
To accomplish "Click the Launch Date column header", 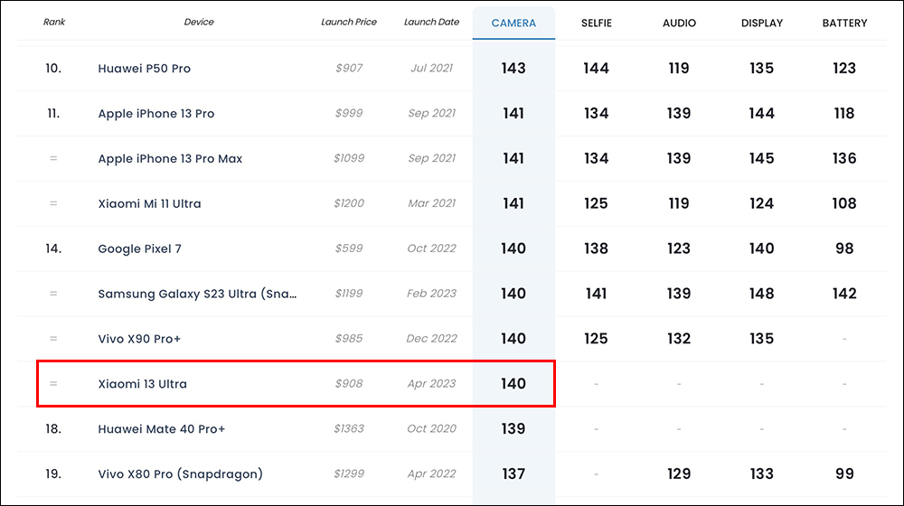I will 431,22.
